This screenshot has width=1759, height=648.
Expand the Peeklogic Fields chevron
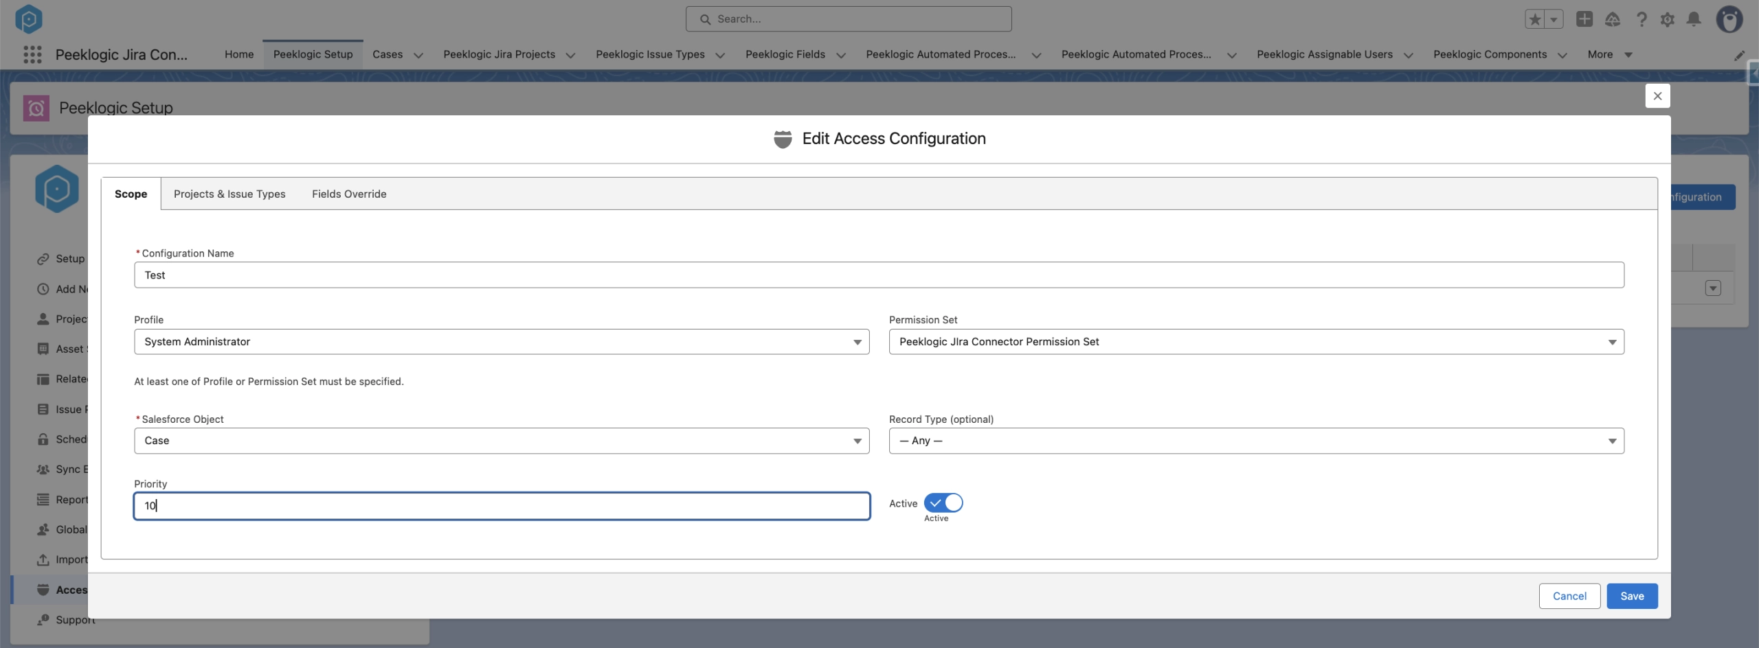[x=841, y=55]
